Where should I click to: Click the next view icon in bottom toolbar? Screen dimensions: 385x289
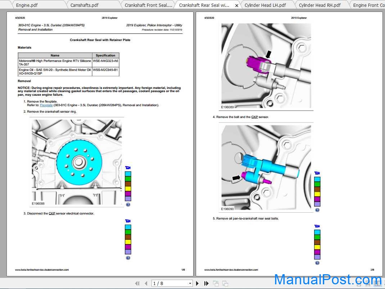(225, 283)
